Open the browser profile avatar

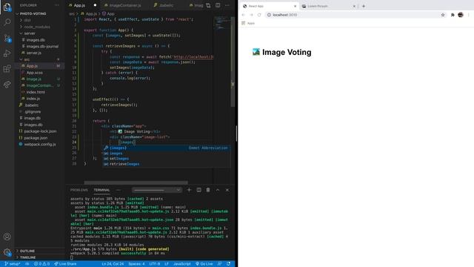461,15
